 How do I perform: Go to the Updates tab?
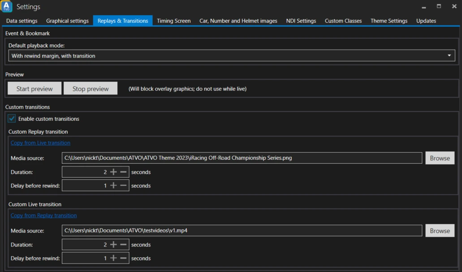pos(426,21)
